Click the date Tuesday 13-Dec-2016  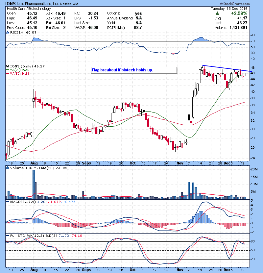click(x=229, y=9)
